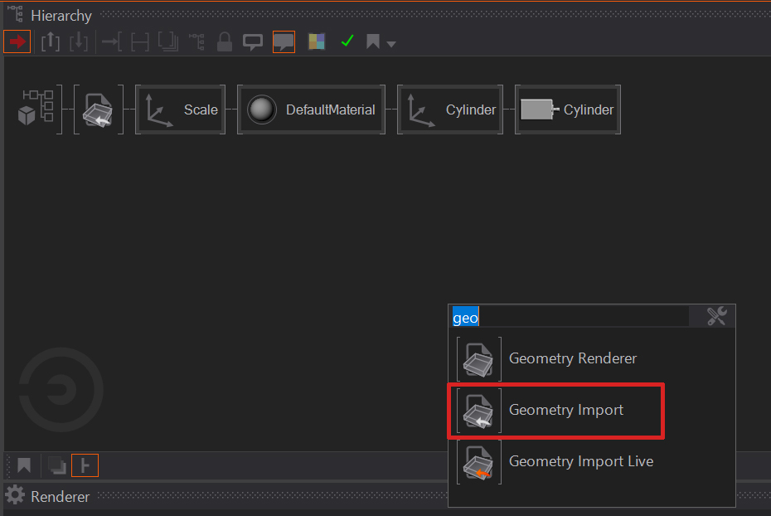
Task: Click the padlock icon in toolbar
Action: pos(224,41)
